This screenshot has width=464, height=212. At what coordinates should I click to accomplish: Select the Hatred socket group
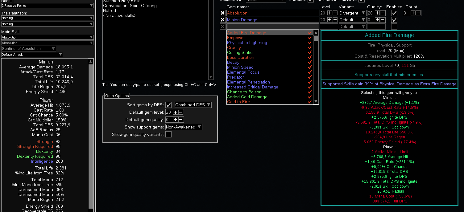coord(155,10)
